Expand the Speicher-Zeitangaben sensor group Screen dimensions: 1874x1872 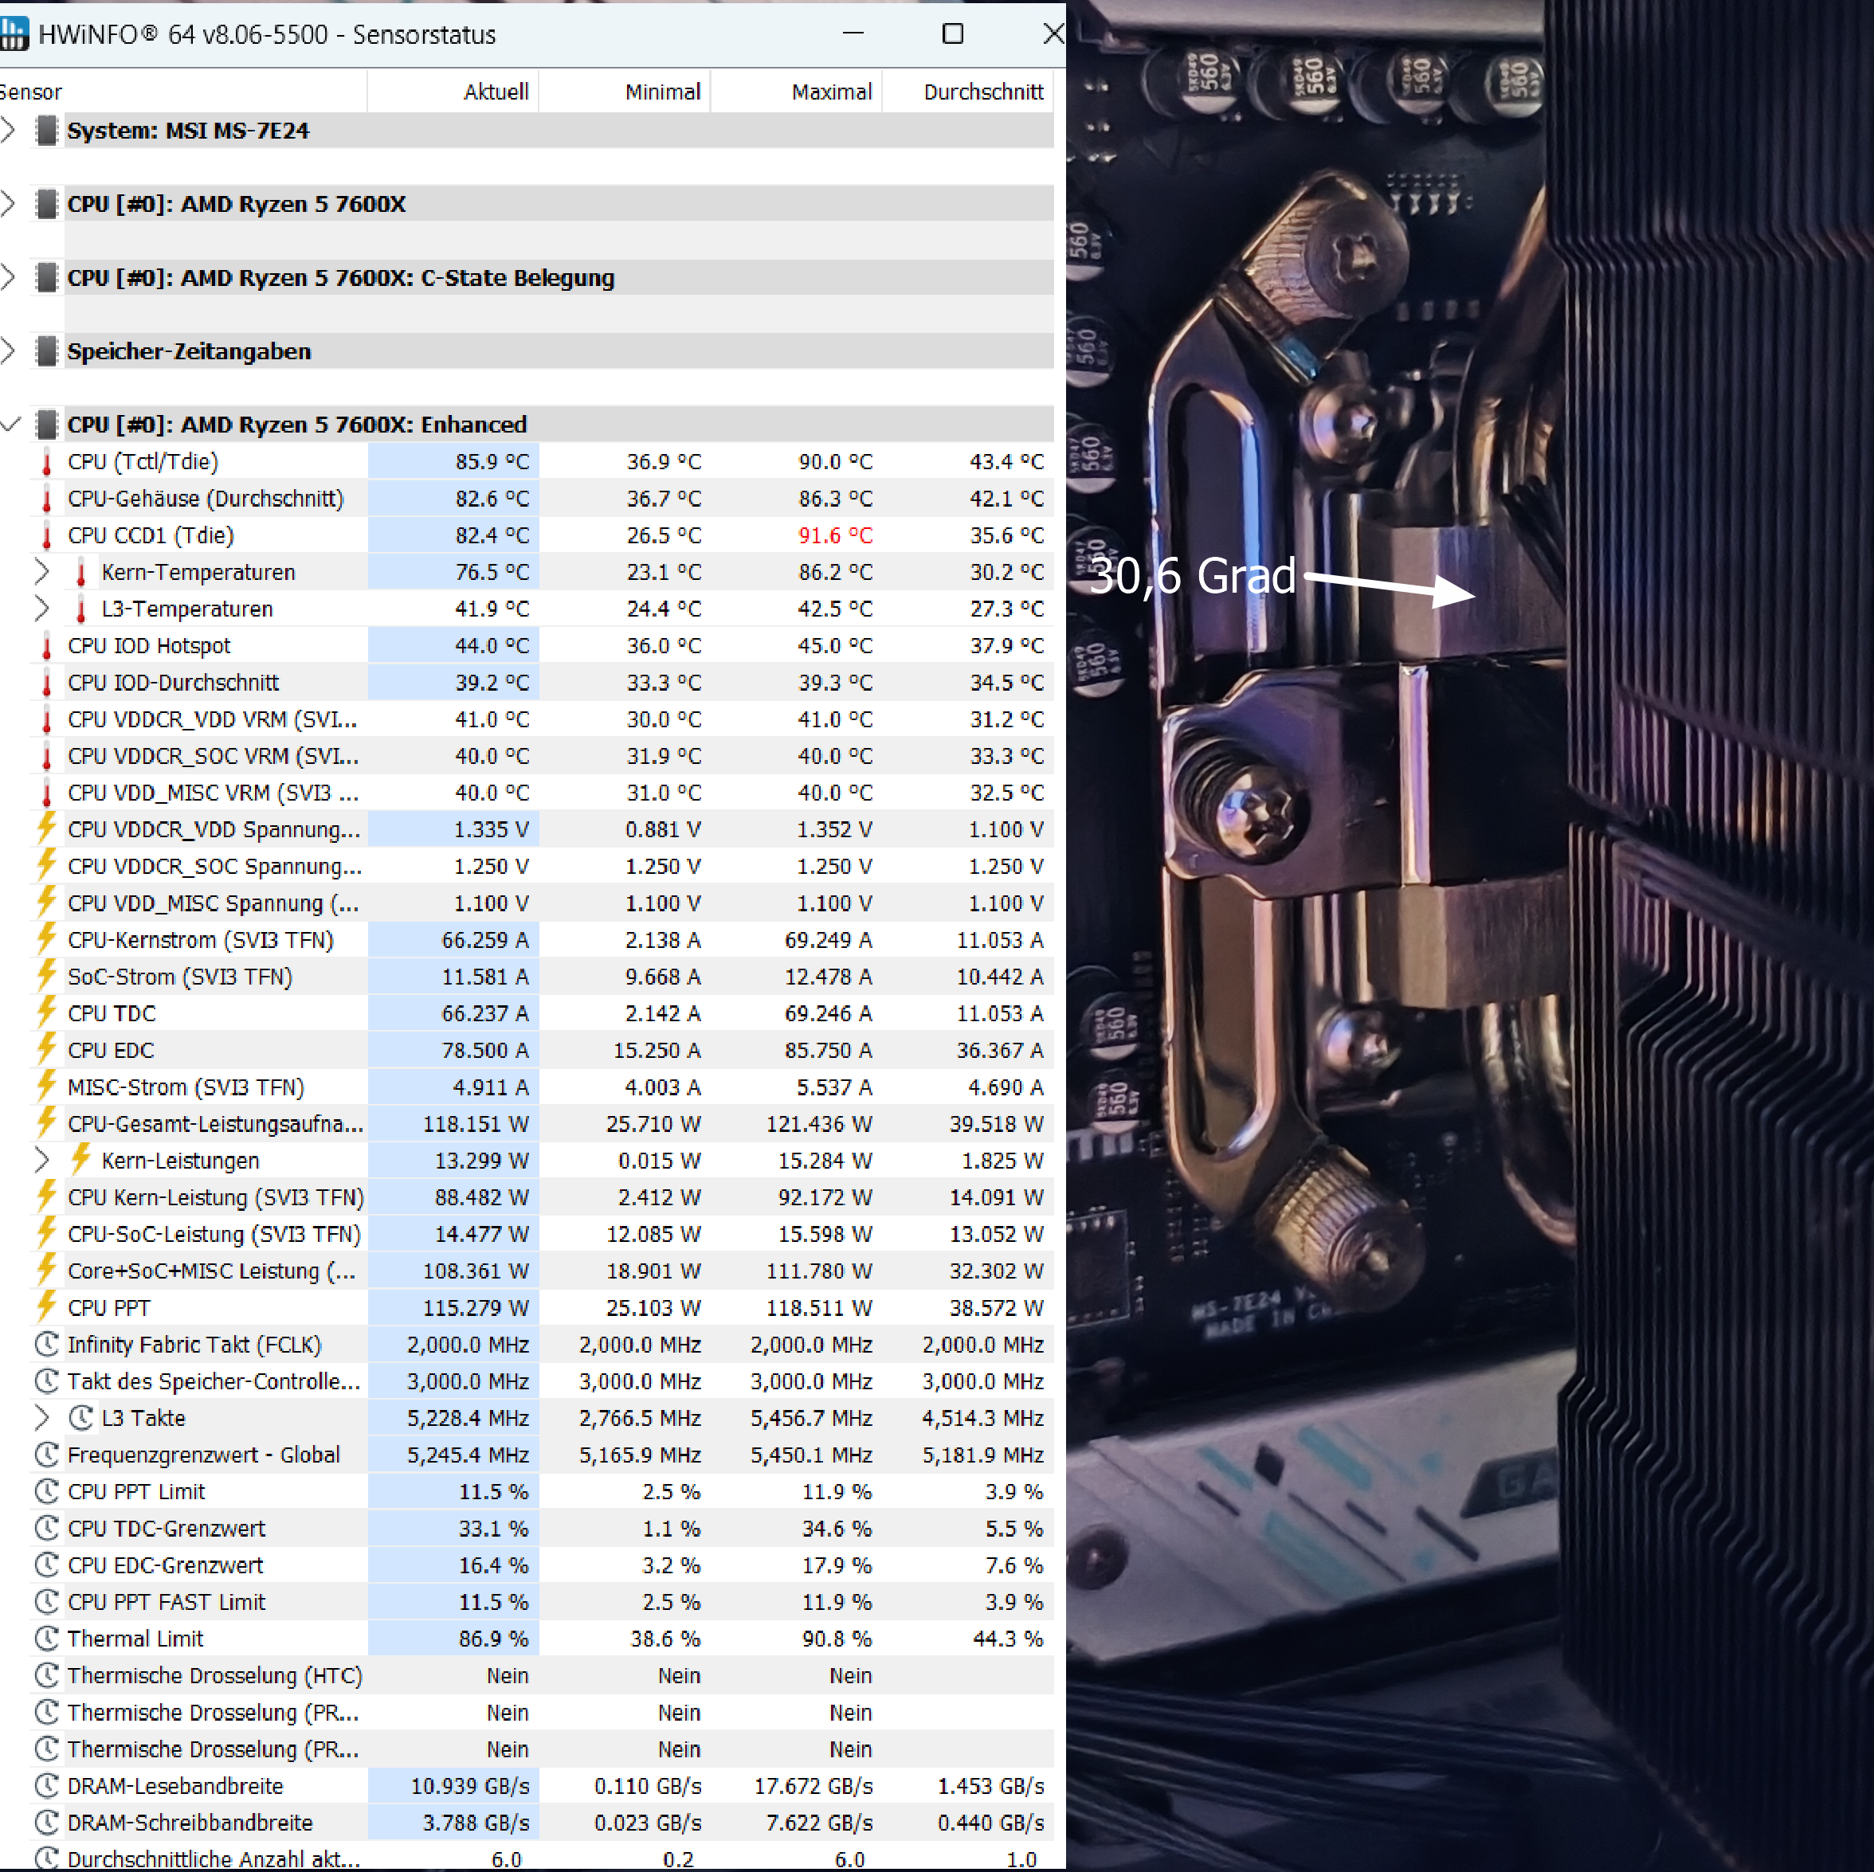[x=9, y=351]
